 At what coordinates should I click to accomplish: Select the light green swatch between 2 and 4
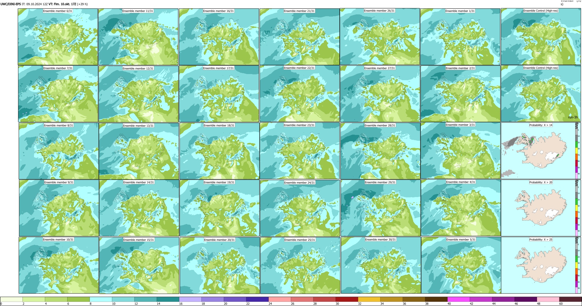point(34,299)
